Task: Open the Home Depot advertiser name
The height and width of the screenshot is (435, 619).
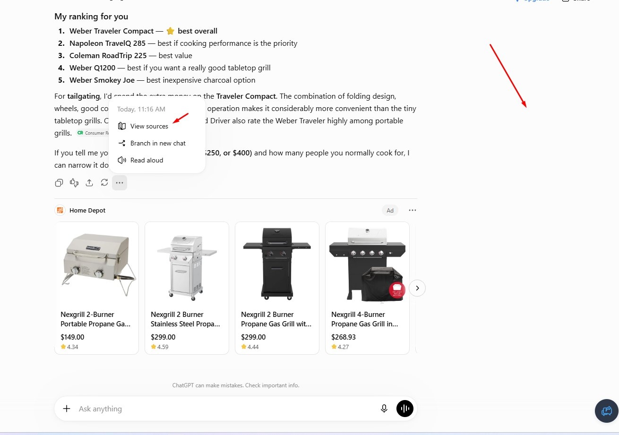Action: click(x=87, y=210)
